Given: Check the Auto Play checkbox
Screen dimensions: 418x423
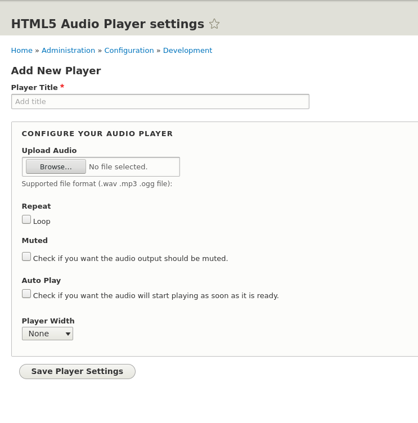Looking at the screenshot, I should pyautogui.click(x=26, y=294).
